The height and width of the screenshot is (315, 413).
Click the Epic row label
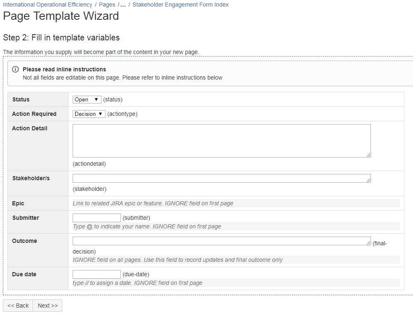point(18,203)
